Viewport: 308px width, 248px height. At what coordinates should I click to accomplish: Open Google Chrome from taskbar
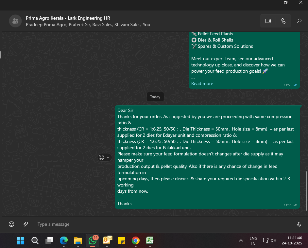click(x=135, y=240)
